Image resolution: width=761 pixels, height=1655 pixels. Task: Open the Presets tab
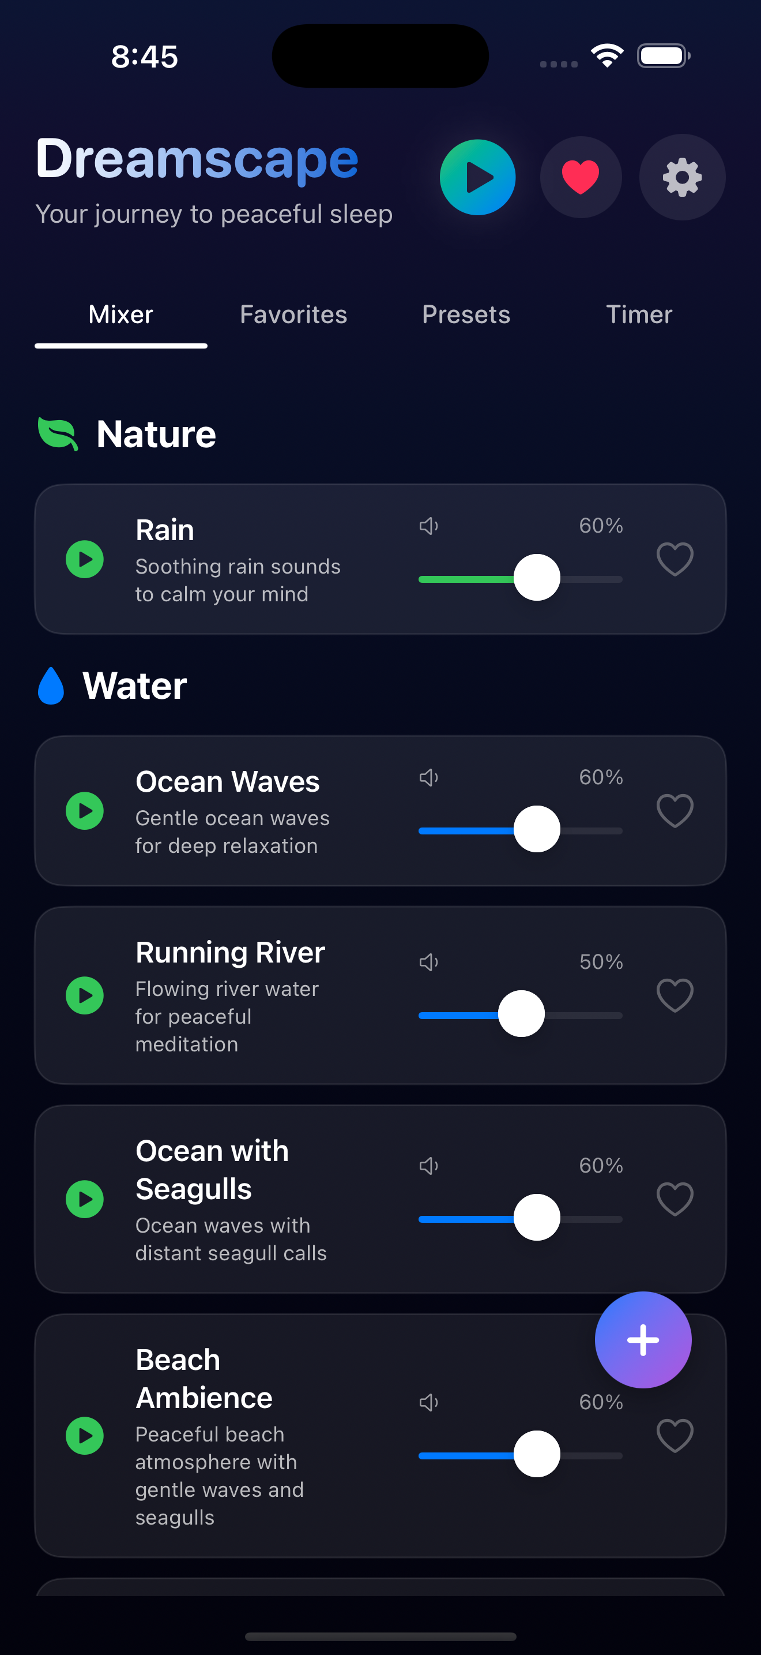[466, 315]
